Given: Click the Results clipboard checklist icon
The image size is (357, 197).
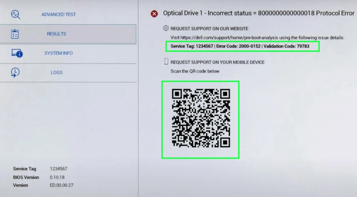Looking at the screenshot, I should click(15, 34).
